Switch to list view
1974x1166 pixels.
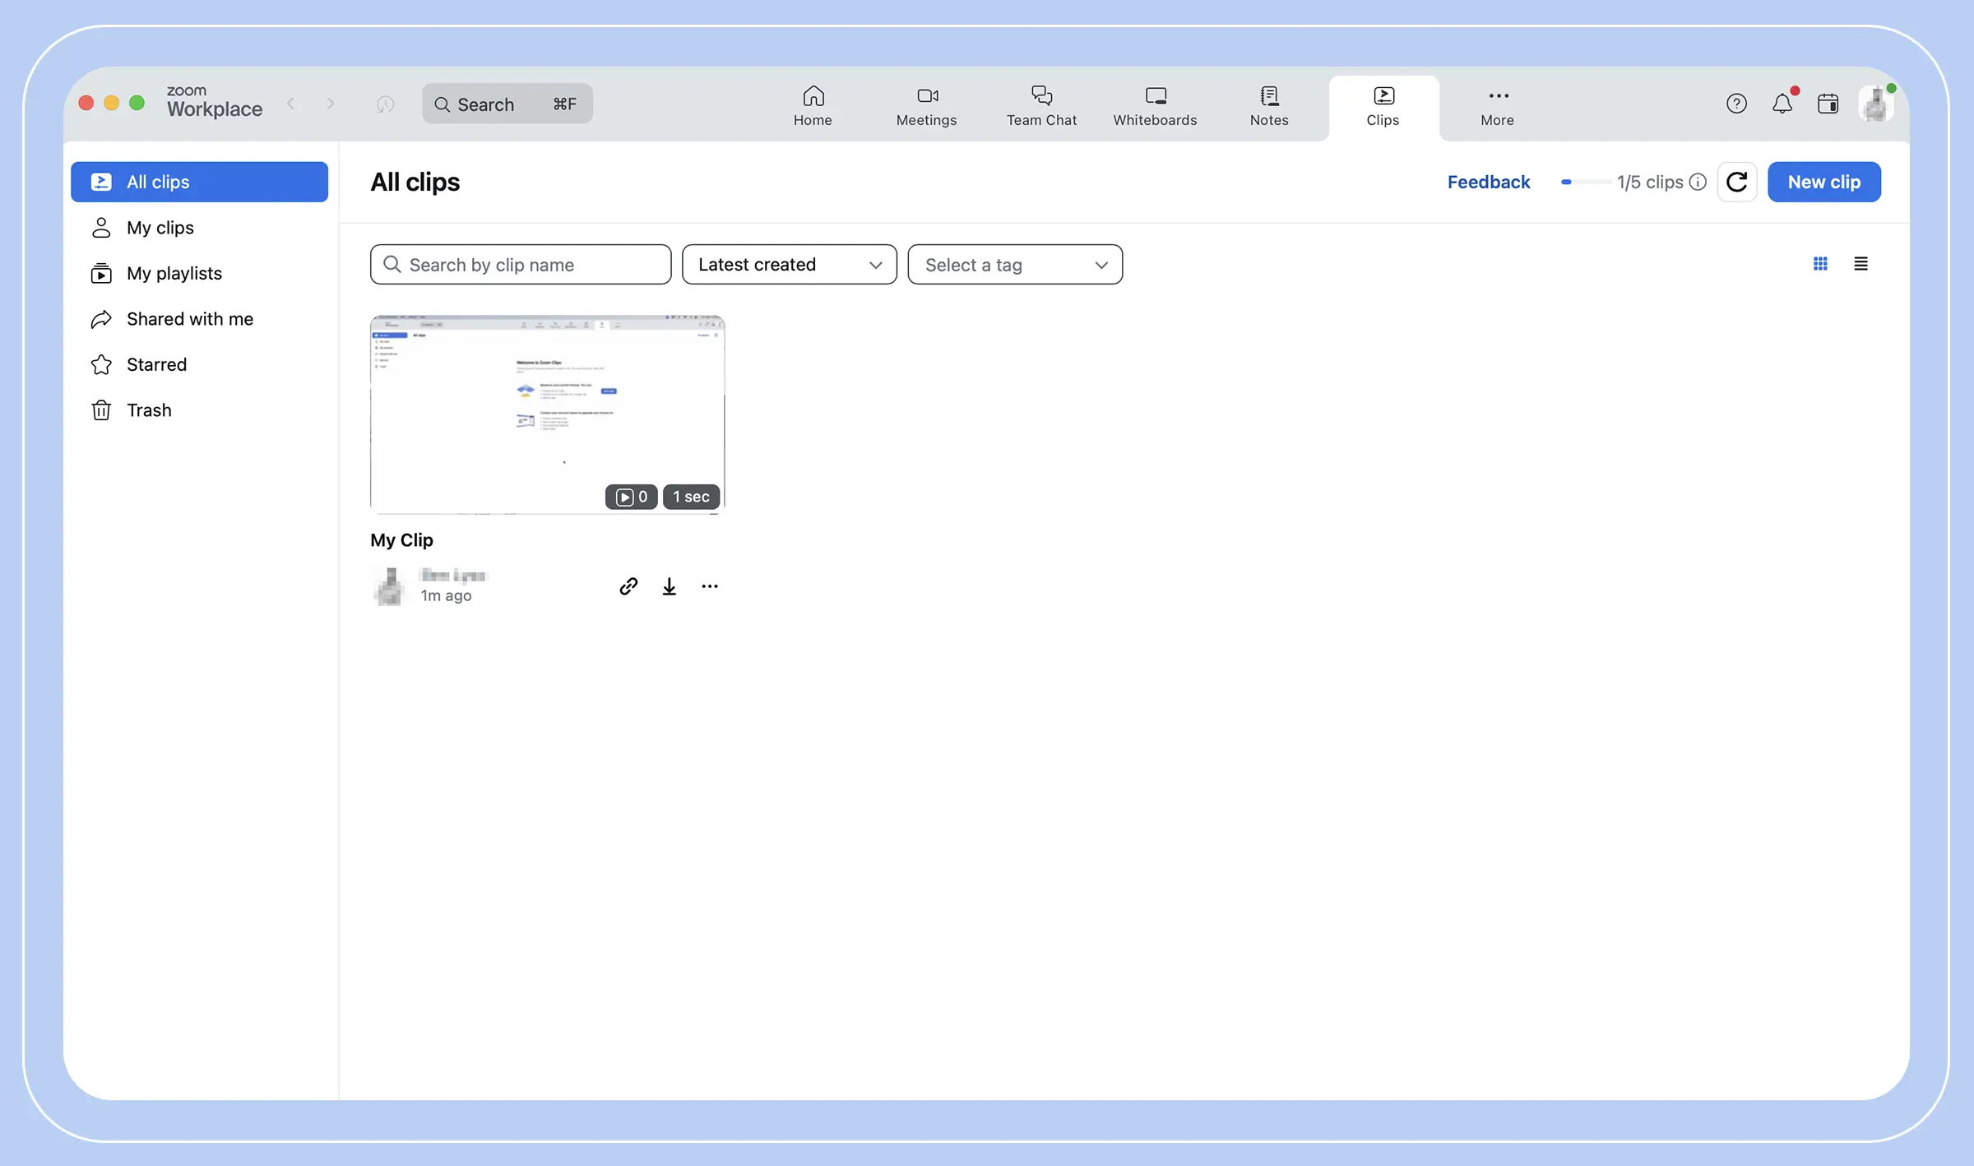point(1860,264)
